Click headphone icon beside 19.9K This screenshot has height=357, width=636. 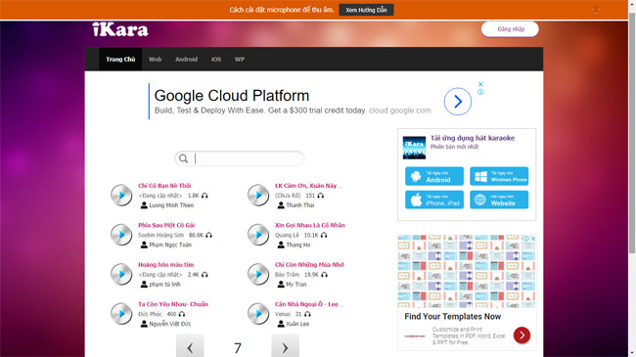click(324, 275)
